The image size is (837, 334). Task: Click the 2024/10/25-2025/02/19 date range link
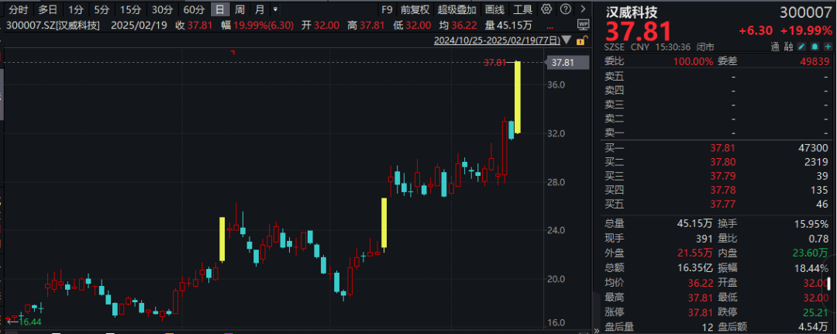click(x=497, y=40)
